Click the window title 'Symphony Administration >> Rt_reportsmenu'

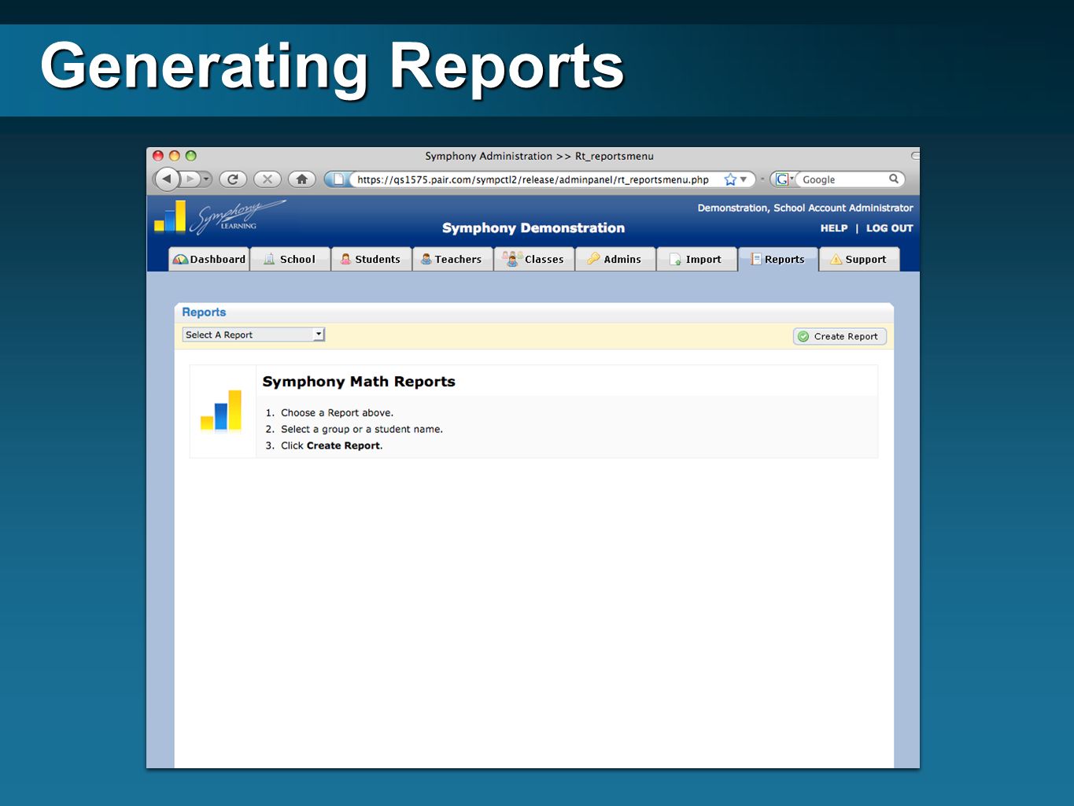point(539,156)
